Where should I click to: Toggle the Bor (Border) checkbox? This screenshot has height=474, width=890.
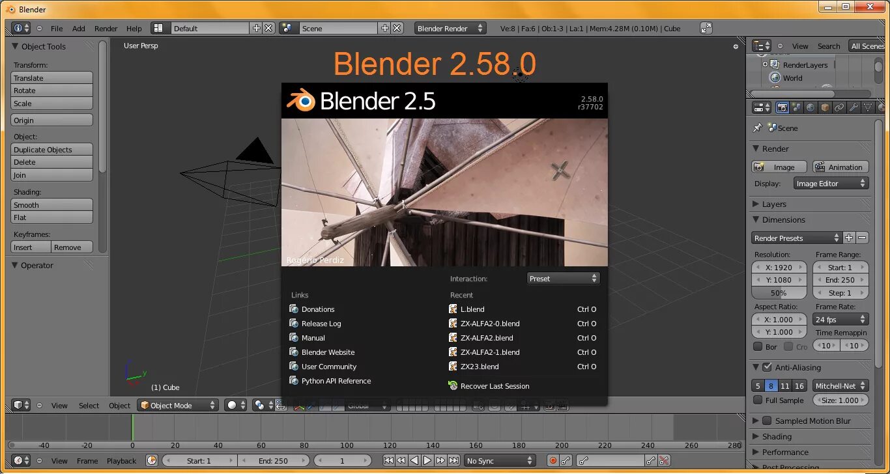point(758,346)
